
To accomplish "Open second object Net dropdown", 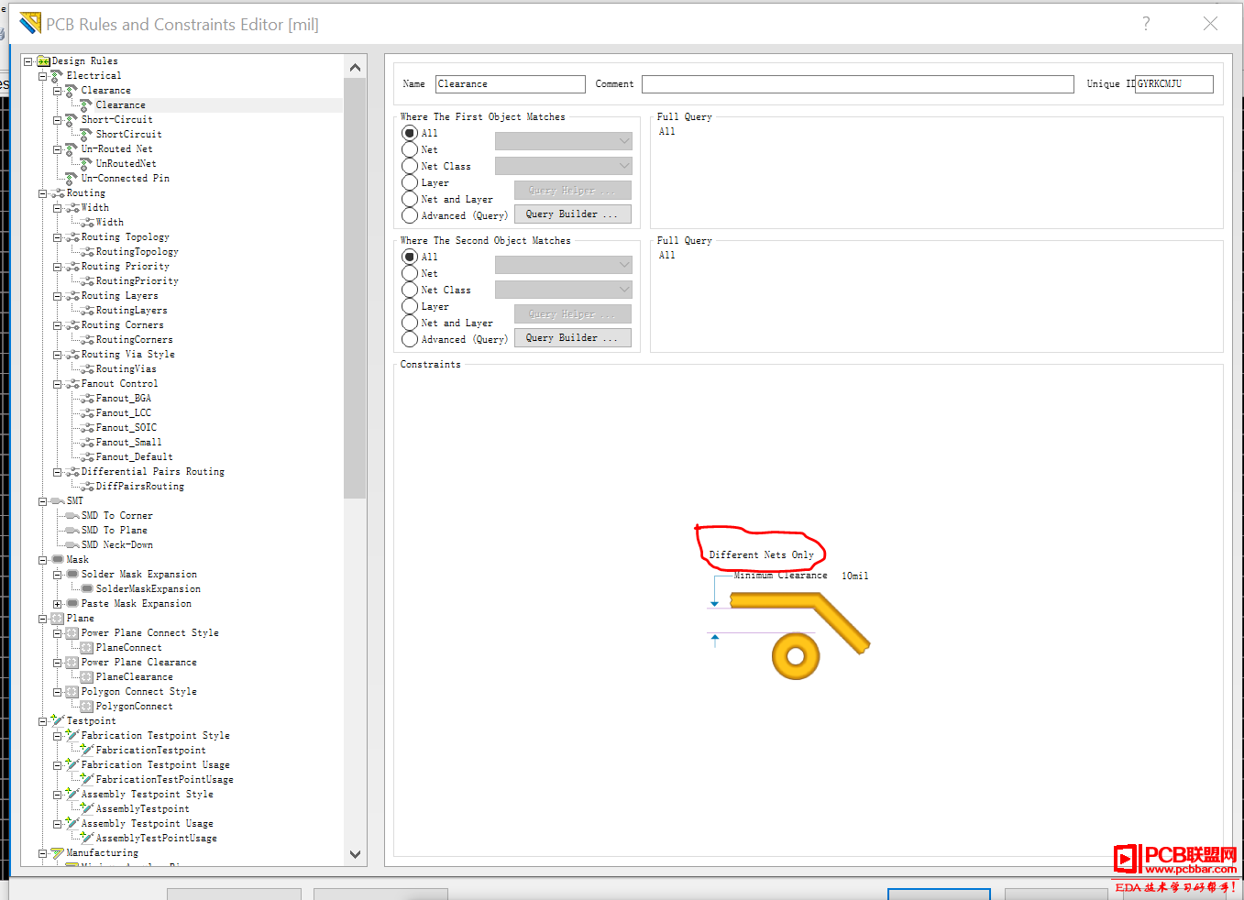I will pos(563,265).
